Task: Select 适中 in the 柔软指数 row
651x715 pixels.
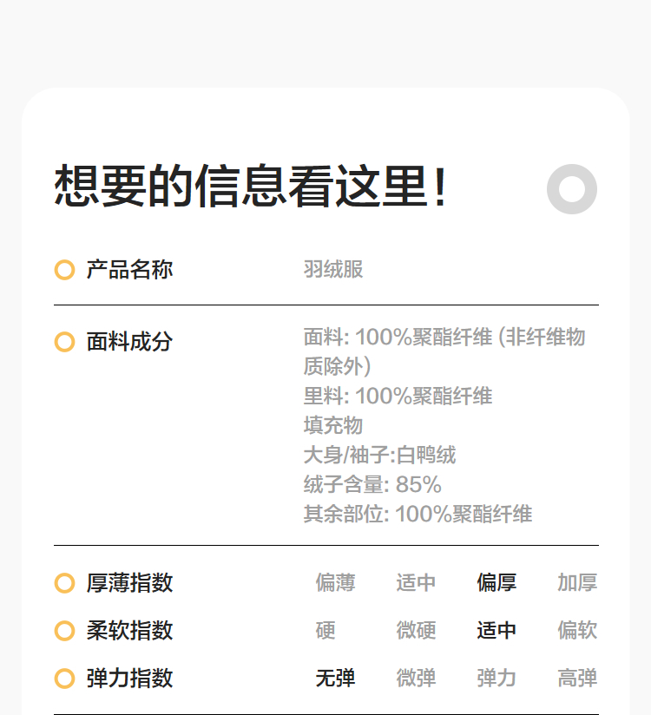Action: coord(496,631)
